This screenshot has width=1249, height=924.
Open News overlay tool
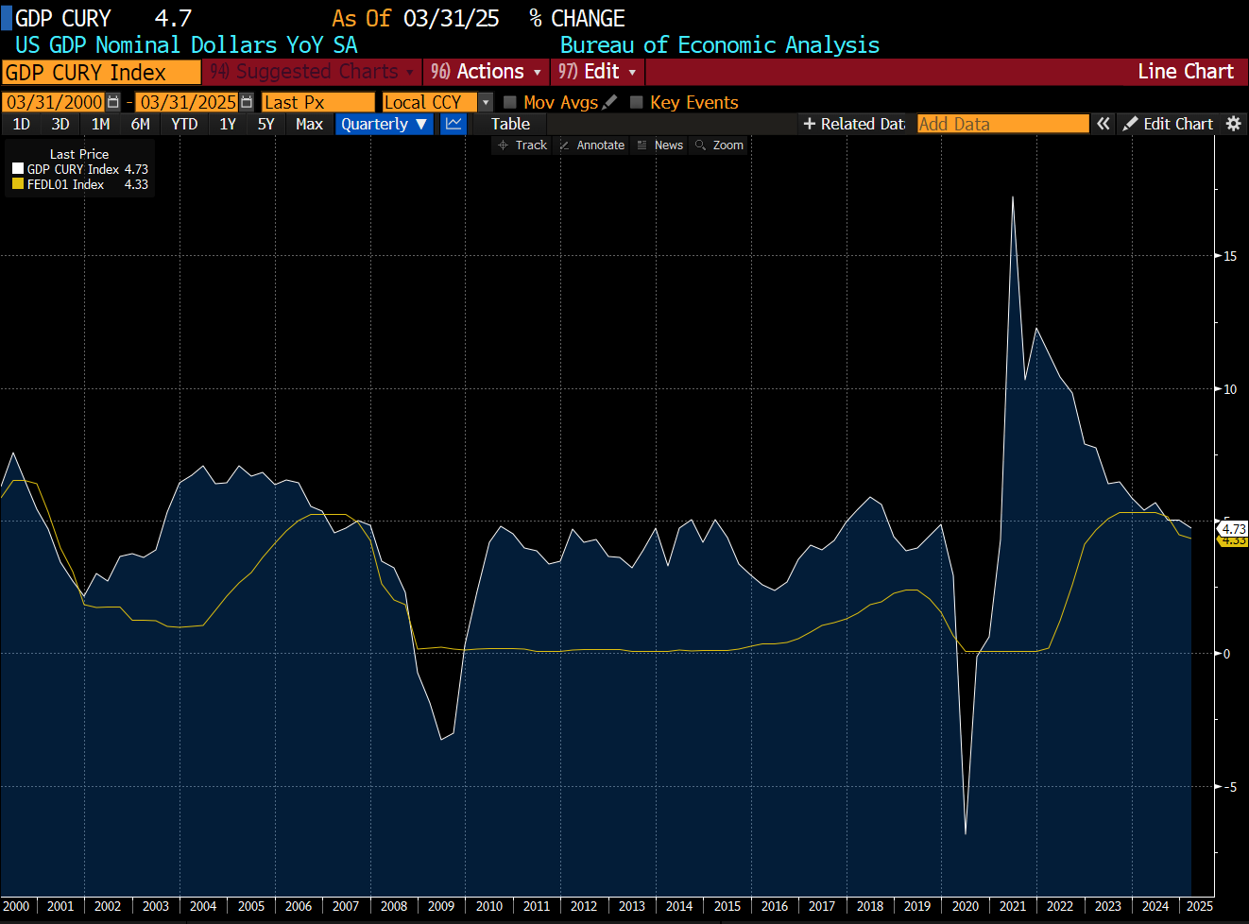[660, 145]
